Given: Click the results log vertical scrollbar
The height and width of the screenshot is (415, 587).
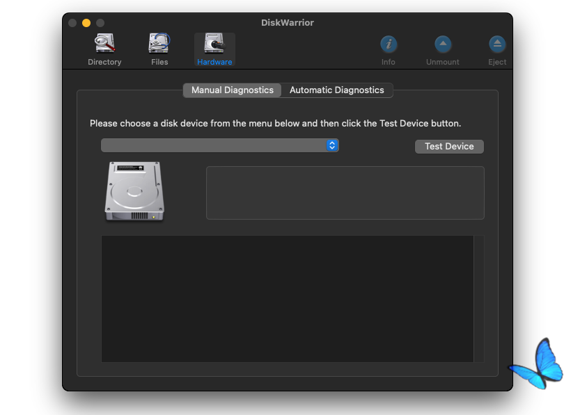Looking at the screenshot, I should point(479,299).
